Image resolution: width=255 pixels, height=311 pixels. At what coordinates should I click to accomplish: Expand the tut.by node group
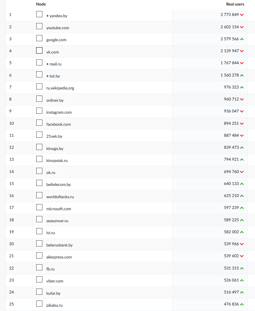click(x=48, y=76)
